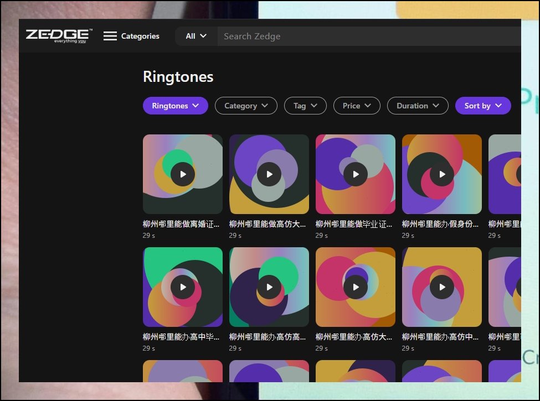The width and height of the screenshot is (540, 401).
Task: Open title link 柳州哪里能办假身份...
Action: pos(440,224)
